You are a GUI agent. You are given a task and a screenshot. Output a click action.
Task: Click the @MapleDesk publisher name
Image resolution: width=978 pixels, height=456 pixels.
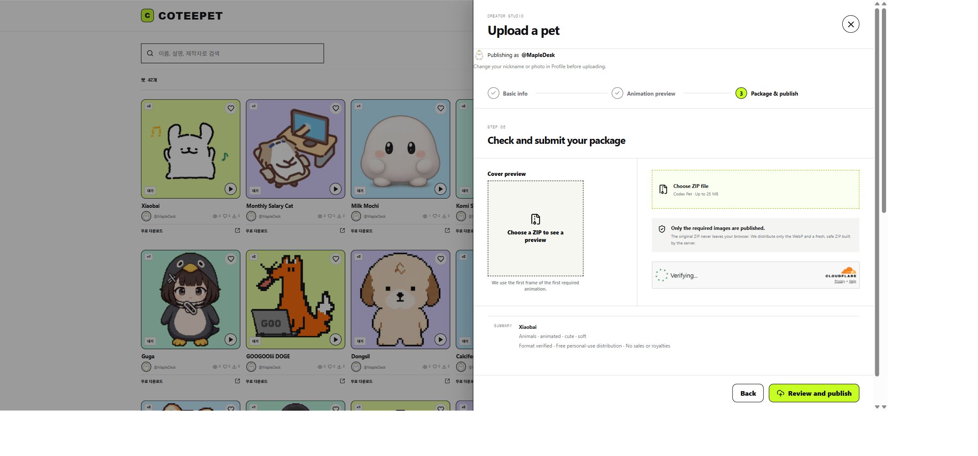(538, 55)
